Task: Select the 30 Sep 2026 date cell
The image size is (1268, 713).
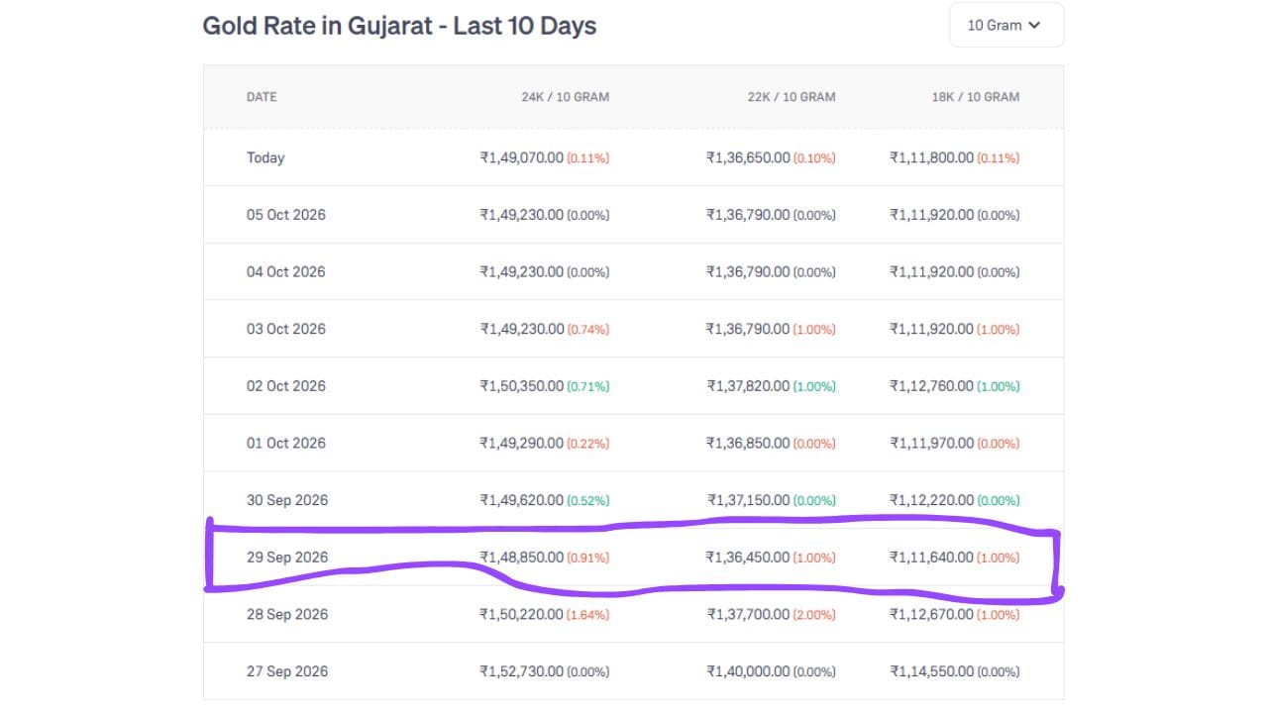Action: [287, 500]
